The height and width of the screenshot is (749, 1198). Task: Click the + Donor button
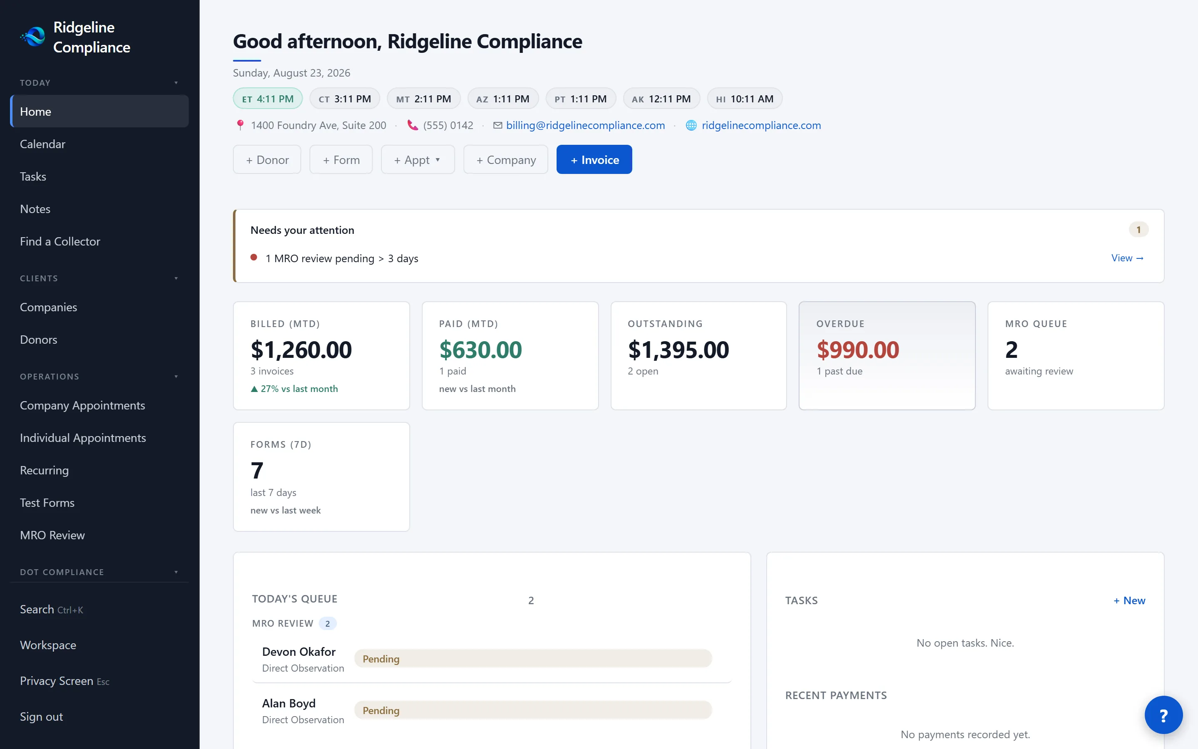[267, 159]
